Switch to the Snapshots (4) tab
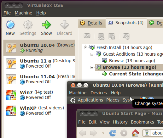The image size is (163, 138). click(x=126, y=23)
